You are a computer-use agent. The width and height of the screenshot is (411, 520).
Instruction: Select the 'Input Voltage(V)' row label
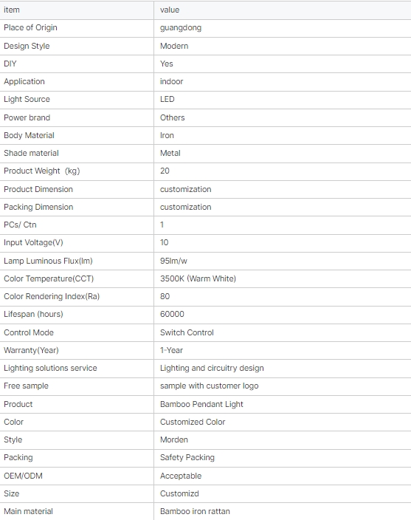[33, 243]
